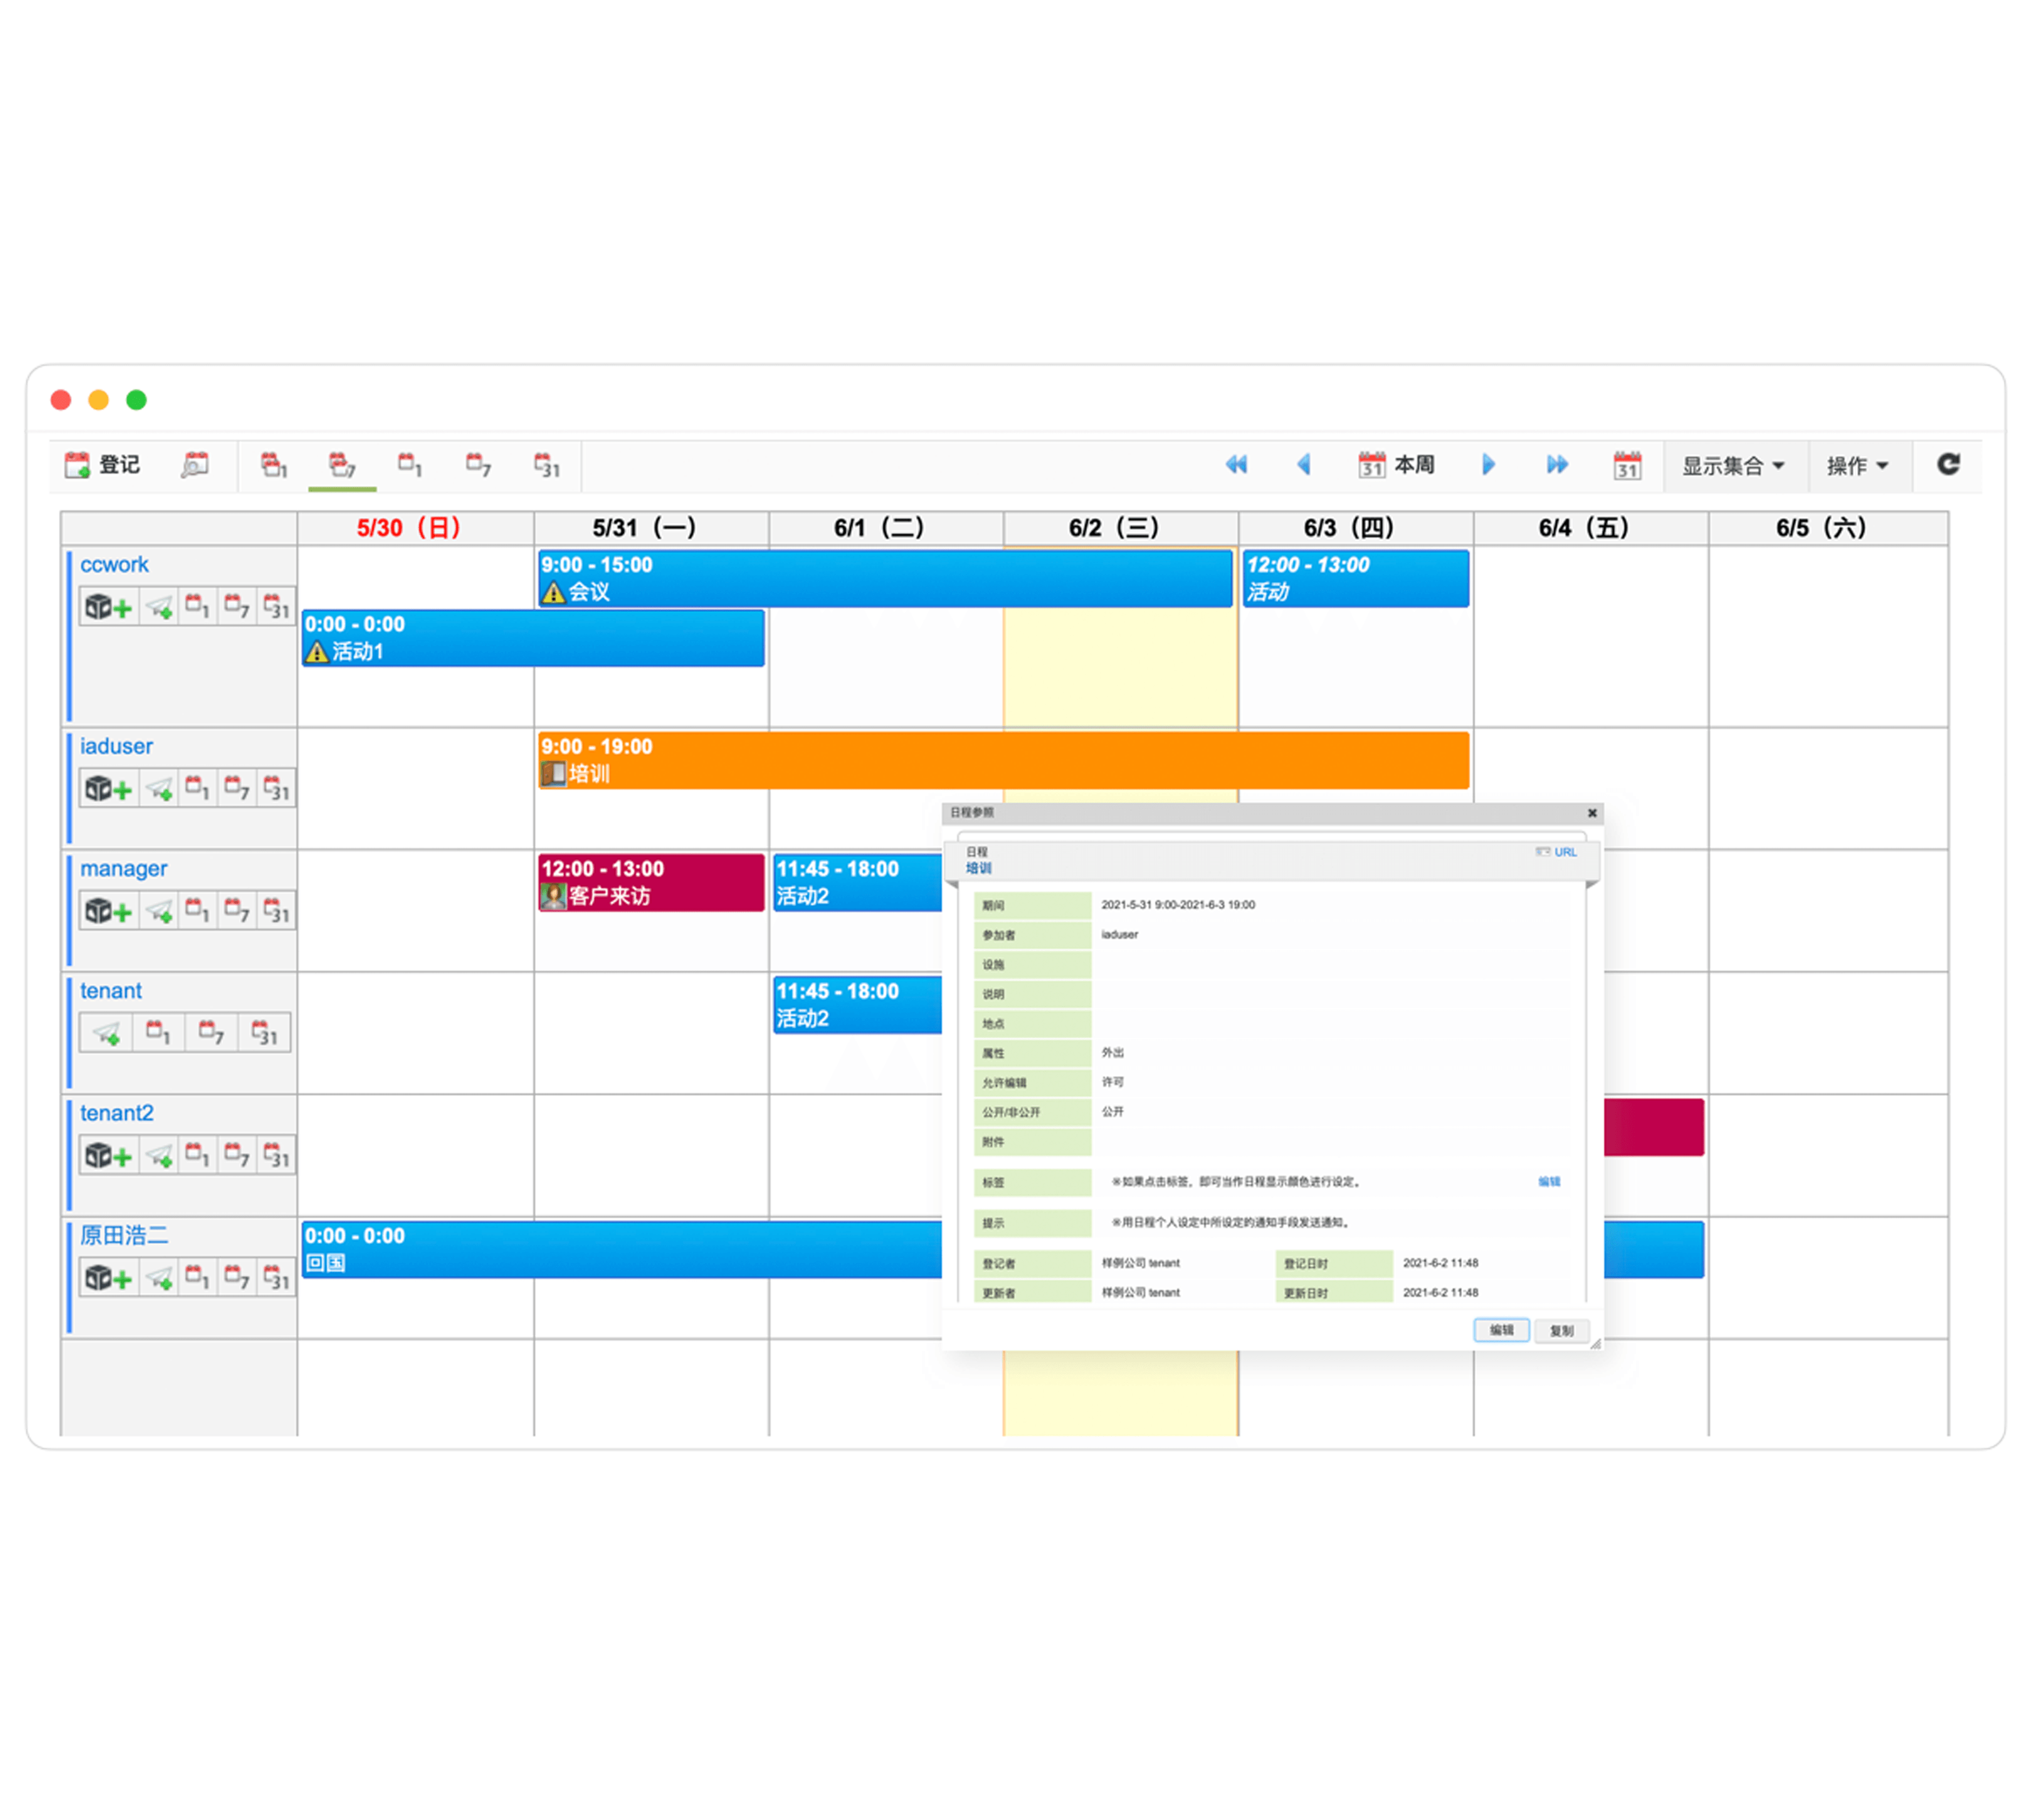Image resolution: width=2040 pixels, height=1820 pixels.
Task: Open the schedule search icon in toolbar
Action: click(195, 465)
